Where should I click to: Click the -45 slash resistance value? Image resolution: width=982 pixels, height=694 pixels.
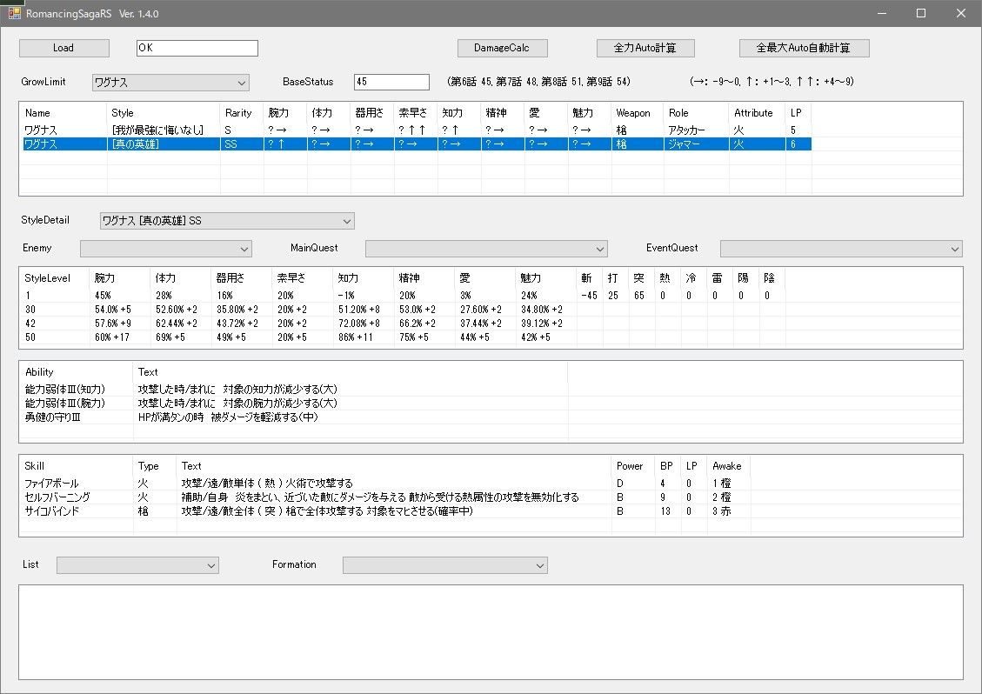coord(589,296)
